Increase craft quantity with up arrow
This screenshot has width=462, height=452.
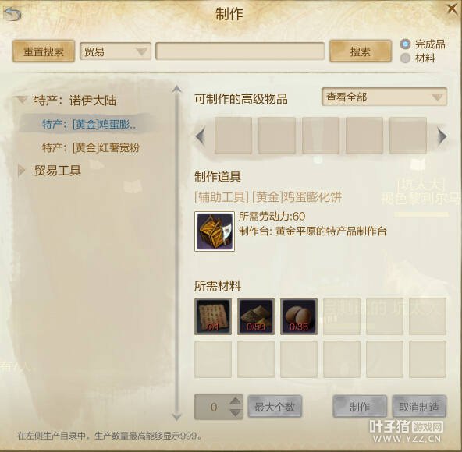point(236,401)
